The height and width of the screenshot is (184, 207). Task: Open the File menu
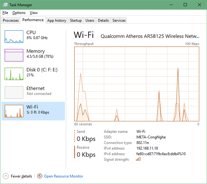(5, 13)
